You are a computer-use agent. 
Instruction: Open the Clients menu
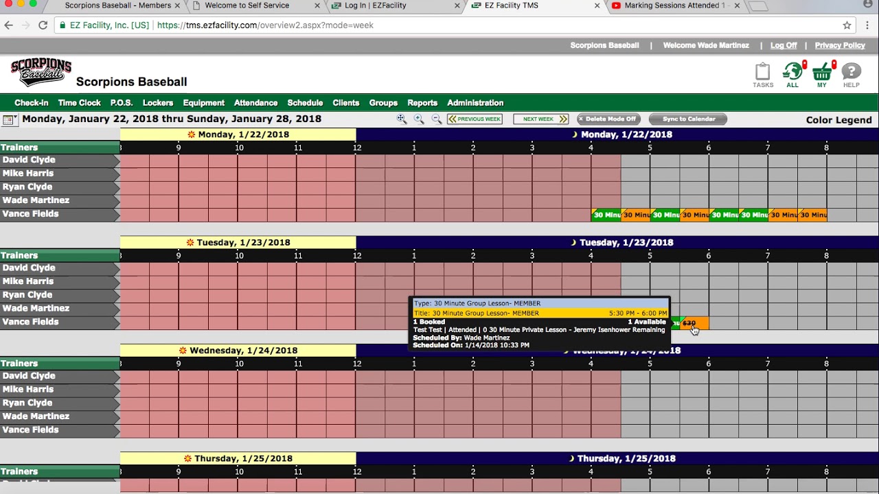pos(346,103)
